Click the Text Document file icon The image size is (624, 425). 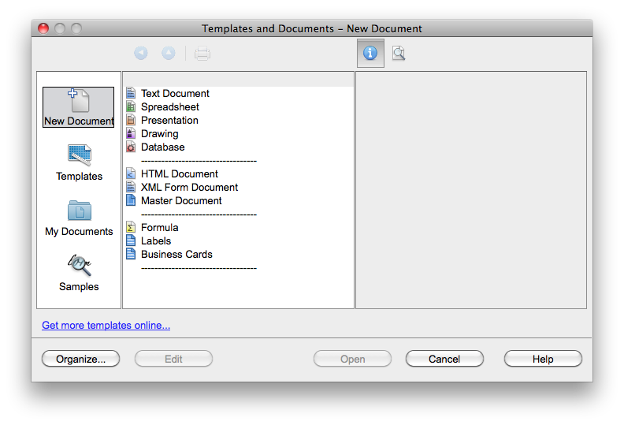131,93
